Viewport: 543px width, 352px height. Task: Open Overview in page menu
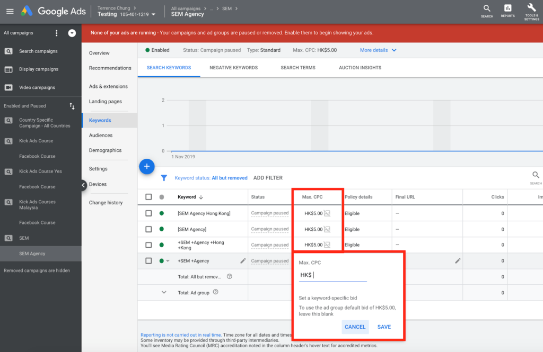coord(99,53)
